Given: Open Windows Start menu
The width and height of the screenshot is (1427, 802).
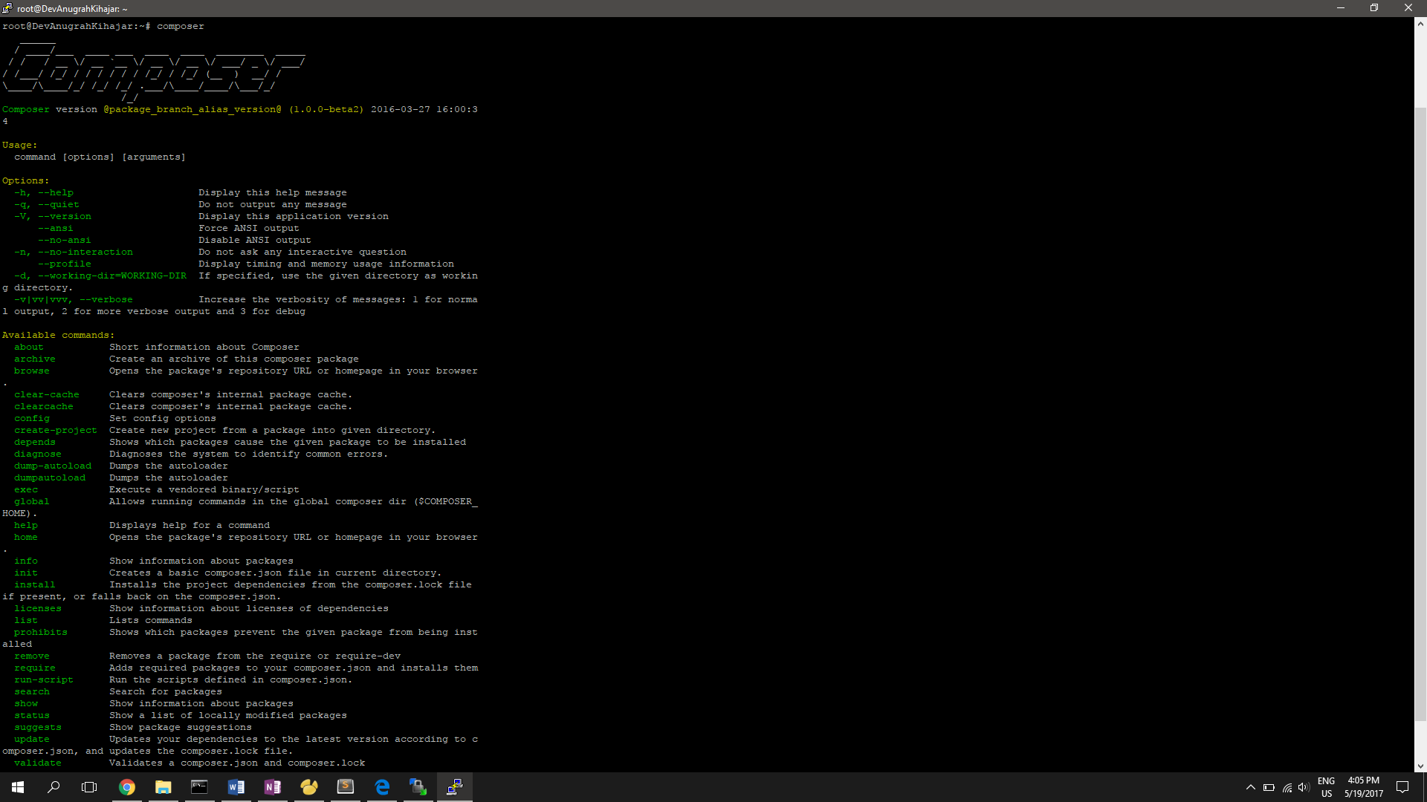Looking at the screenshot, I should (18, 787).
